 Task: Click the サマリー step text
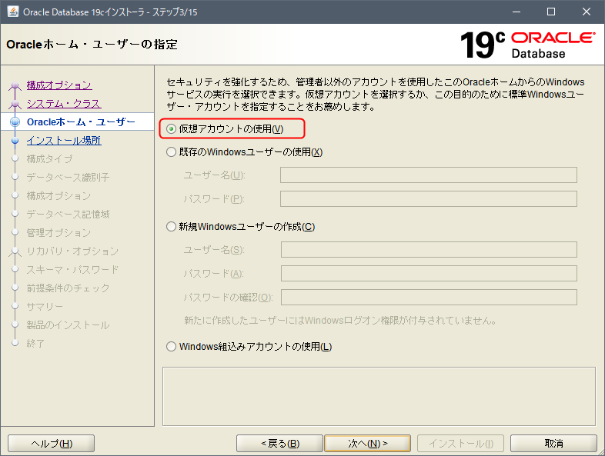[x=45, y=307]
